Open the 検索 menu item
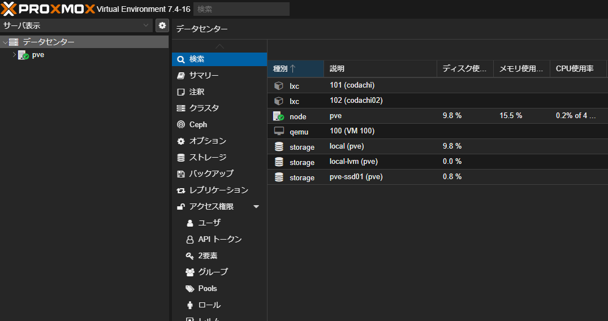This screenshot has height=321, width=608. tap(219, 59)
